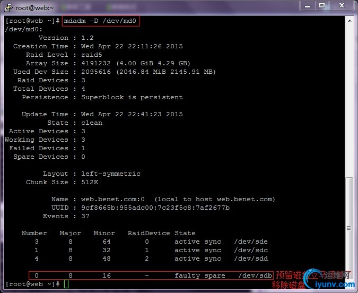Click the PuTTY icon in title bar
This screenshot has height=293, width=358.
pos(8,7)
